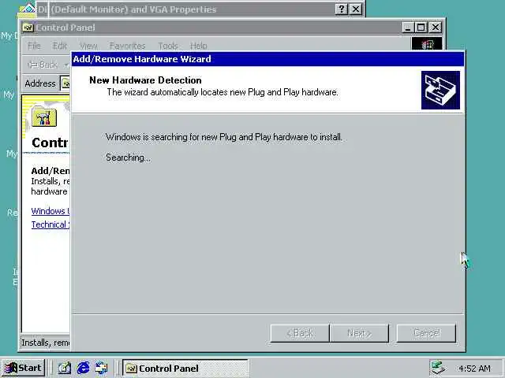This screenshot has width=505, height=378.
Task: Open the Favorites menu in Control Panel
Action: (x=128, y=46)
